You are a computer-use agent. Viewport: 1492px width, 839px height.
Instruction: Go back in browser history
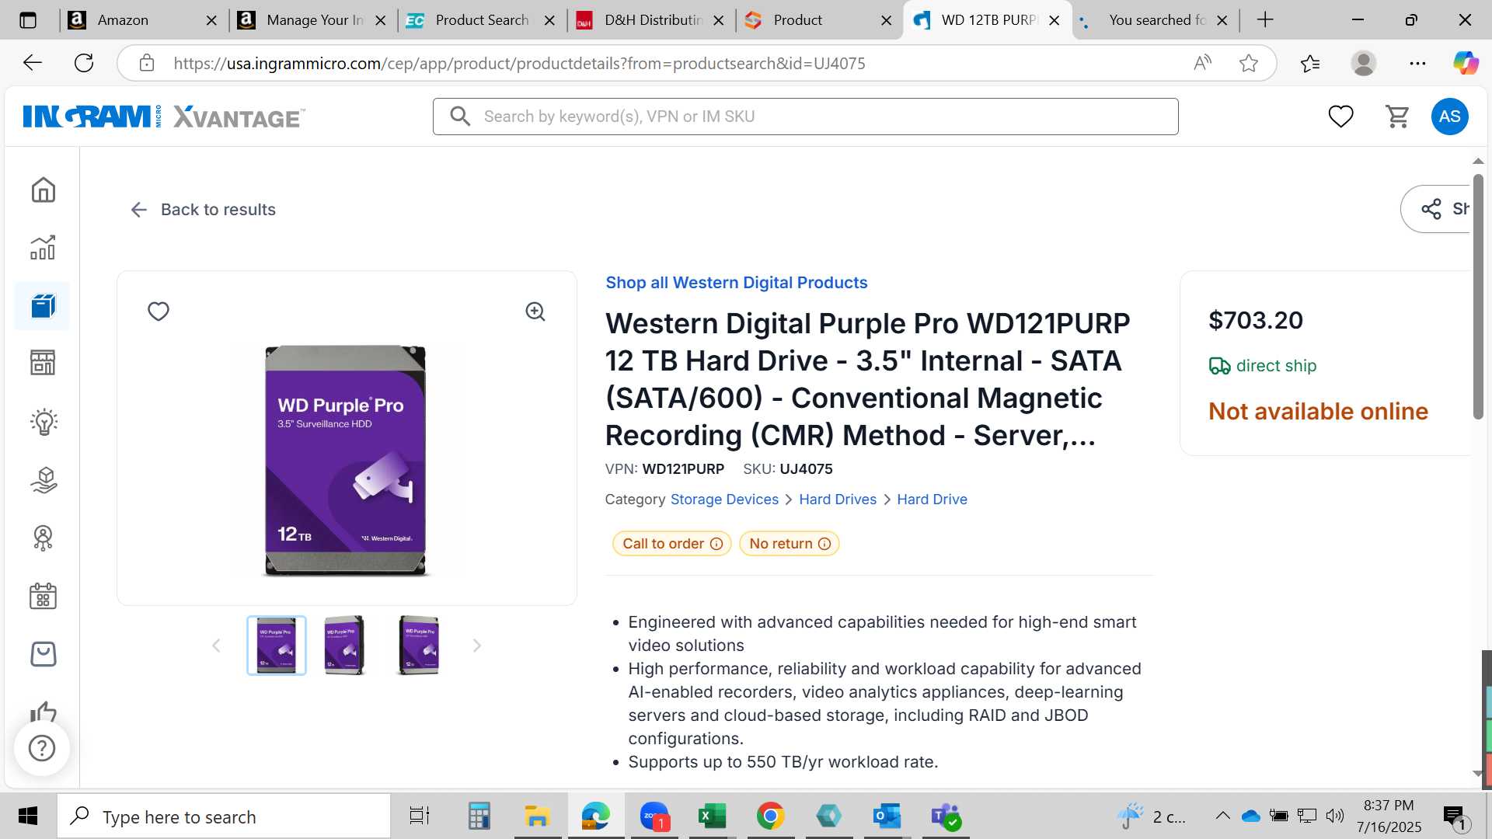point(32,63)
